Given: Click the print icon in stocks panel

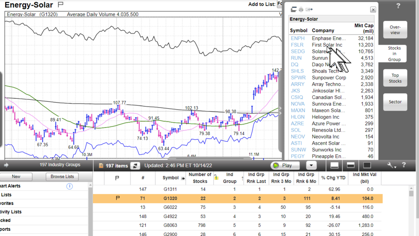Looking at the screenshot, I should [x=301, y=9].
